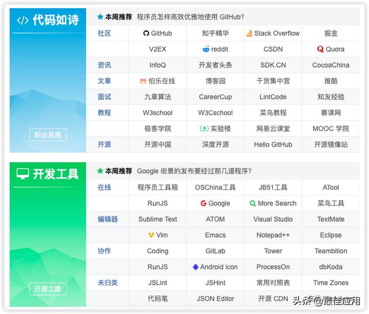
Task: Click the red Quora Q icon
Action: click(x=321, y=49)
